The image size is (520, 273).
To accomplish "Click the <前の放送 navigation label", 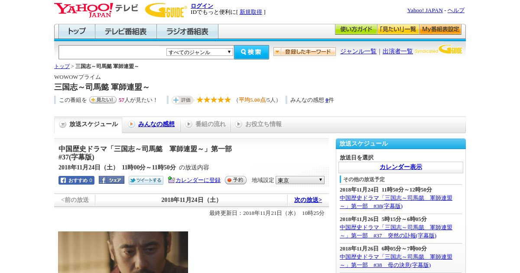I will tap(75, 200).
